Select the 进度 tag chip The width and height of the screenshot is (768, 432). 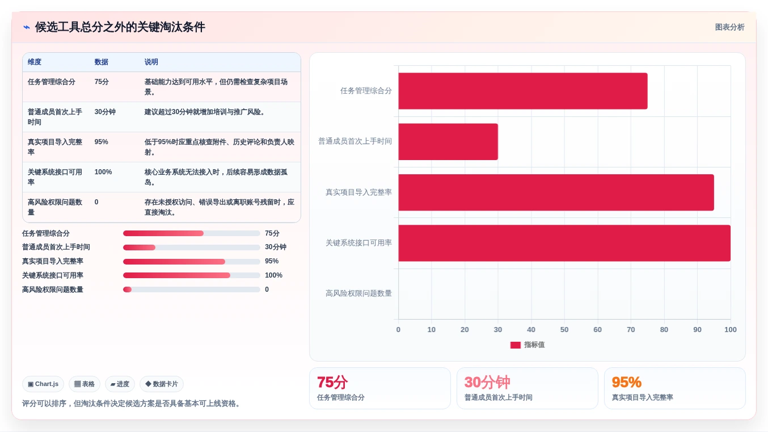[x=120, y=384]
